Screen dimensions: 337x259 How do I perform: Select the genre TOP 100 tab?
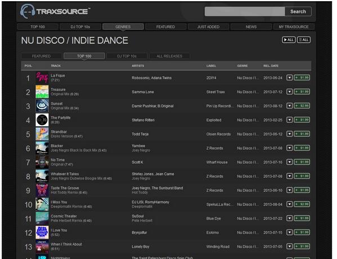click(84, 56)
